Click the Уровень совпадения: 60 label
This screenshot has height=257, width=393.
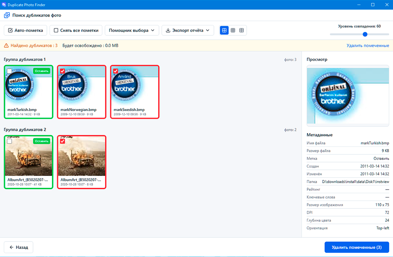point(359,26)
